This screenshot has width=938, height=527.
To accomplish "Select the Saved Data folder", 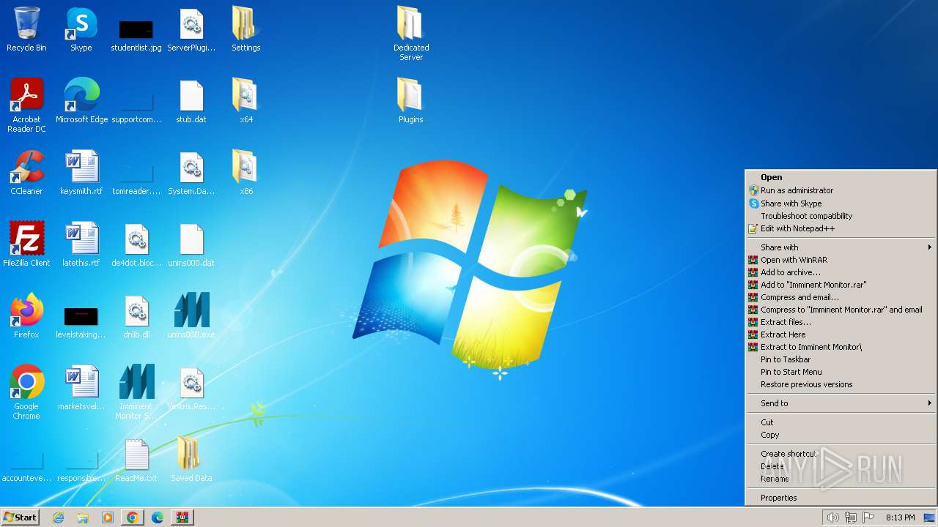I will [x=191, y=460].
